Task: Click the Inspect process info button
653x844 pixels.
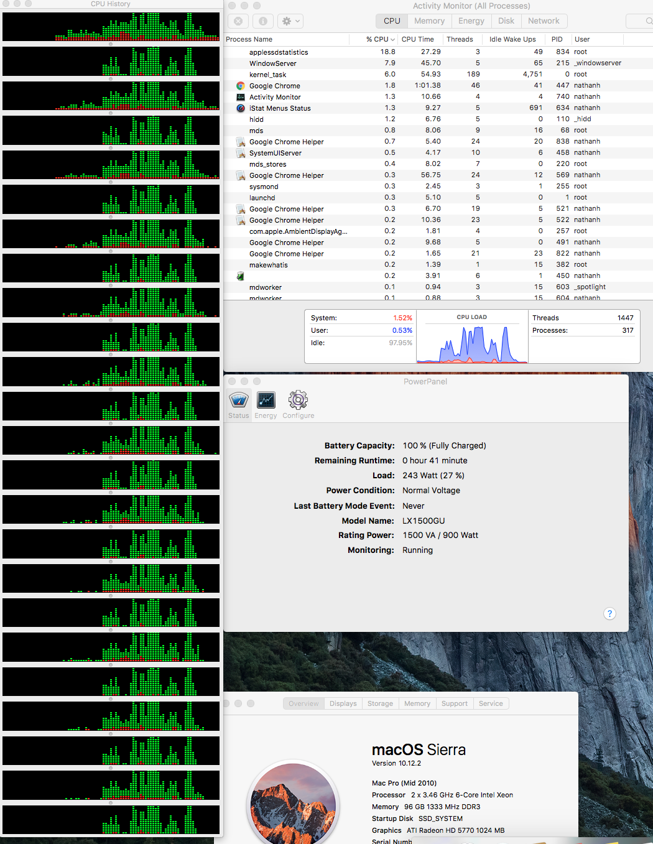Action: [x=263, y=21]
